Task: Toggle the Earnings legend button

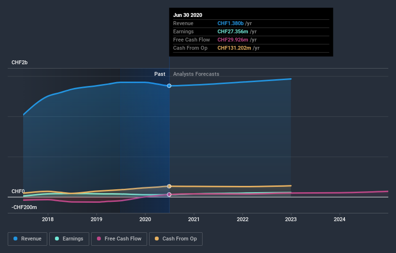Action: tap(69, 239)
